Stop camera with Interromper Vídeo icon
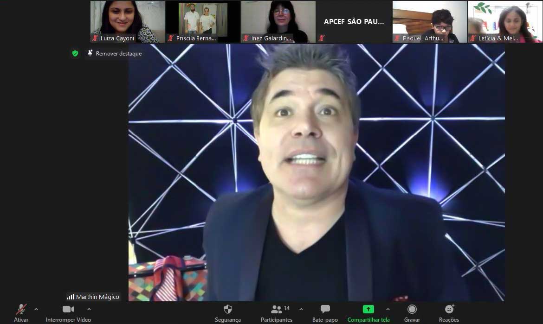Image resolution: width=543 pixels, height=324 pixels. click(x=68, y=310)
